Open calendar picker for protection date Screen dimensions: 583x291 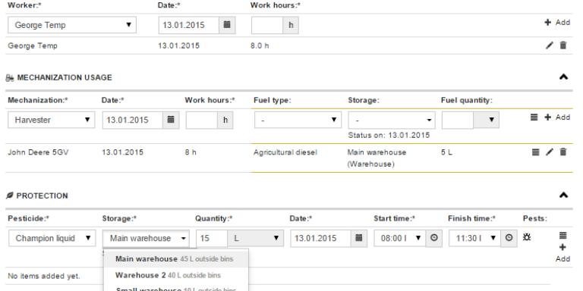point(359,238)
